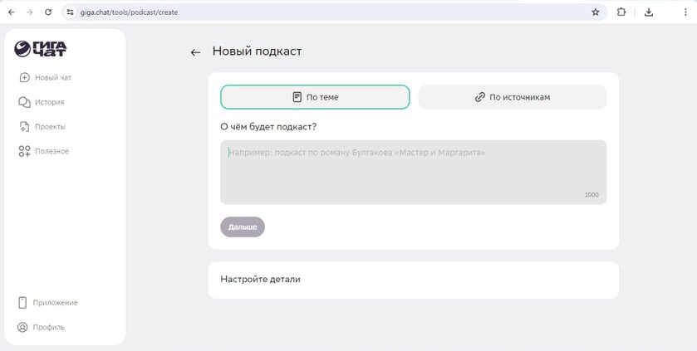Switch to По источникам tab

(x=512, y=97)
